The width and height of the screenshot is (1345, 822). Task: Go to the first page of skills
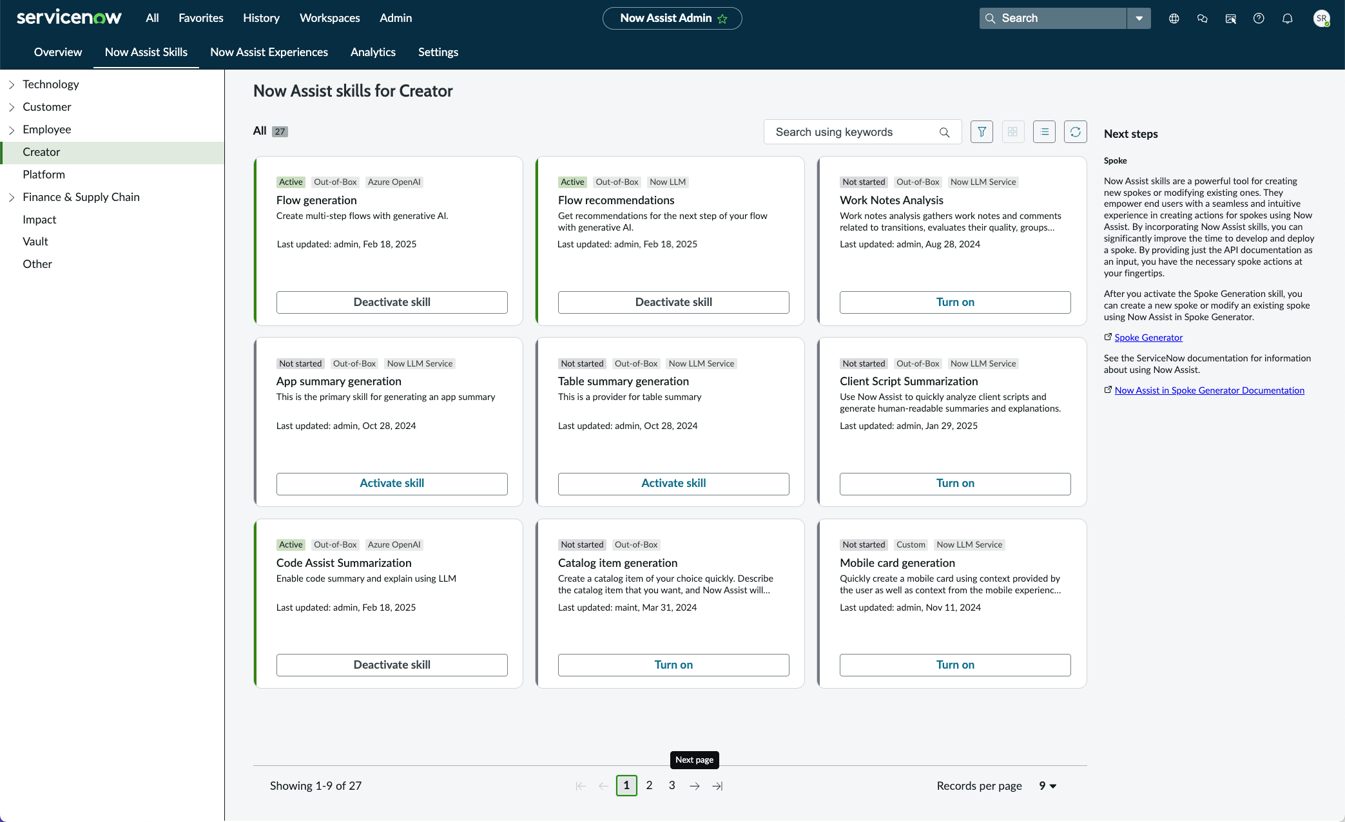[581, 786]
